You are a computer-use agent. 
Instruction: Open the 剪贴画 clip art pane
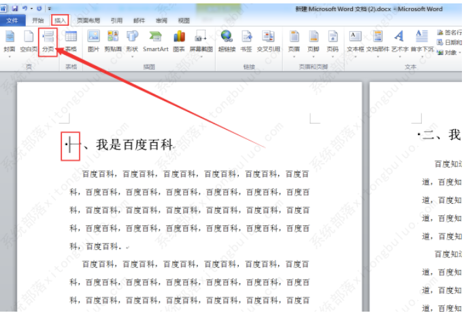click(x=113, y=41)
